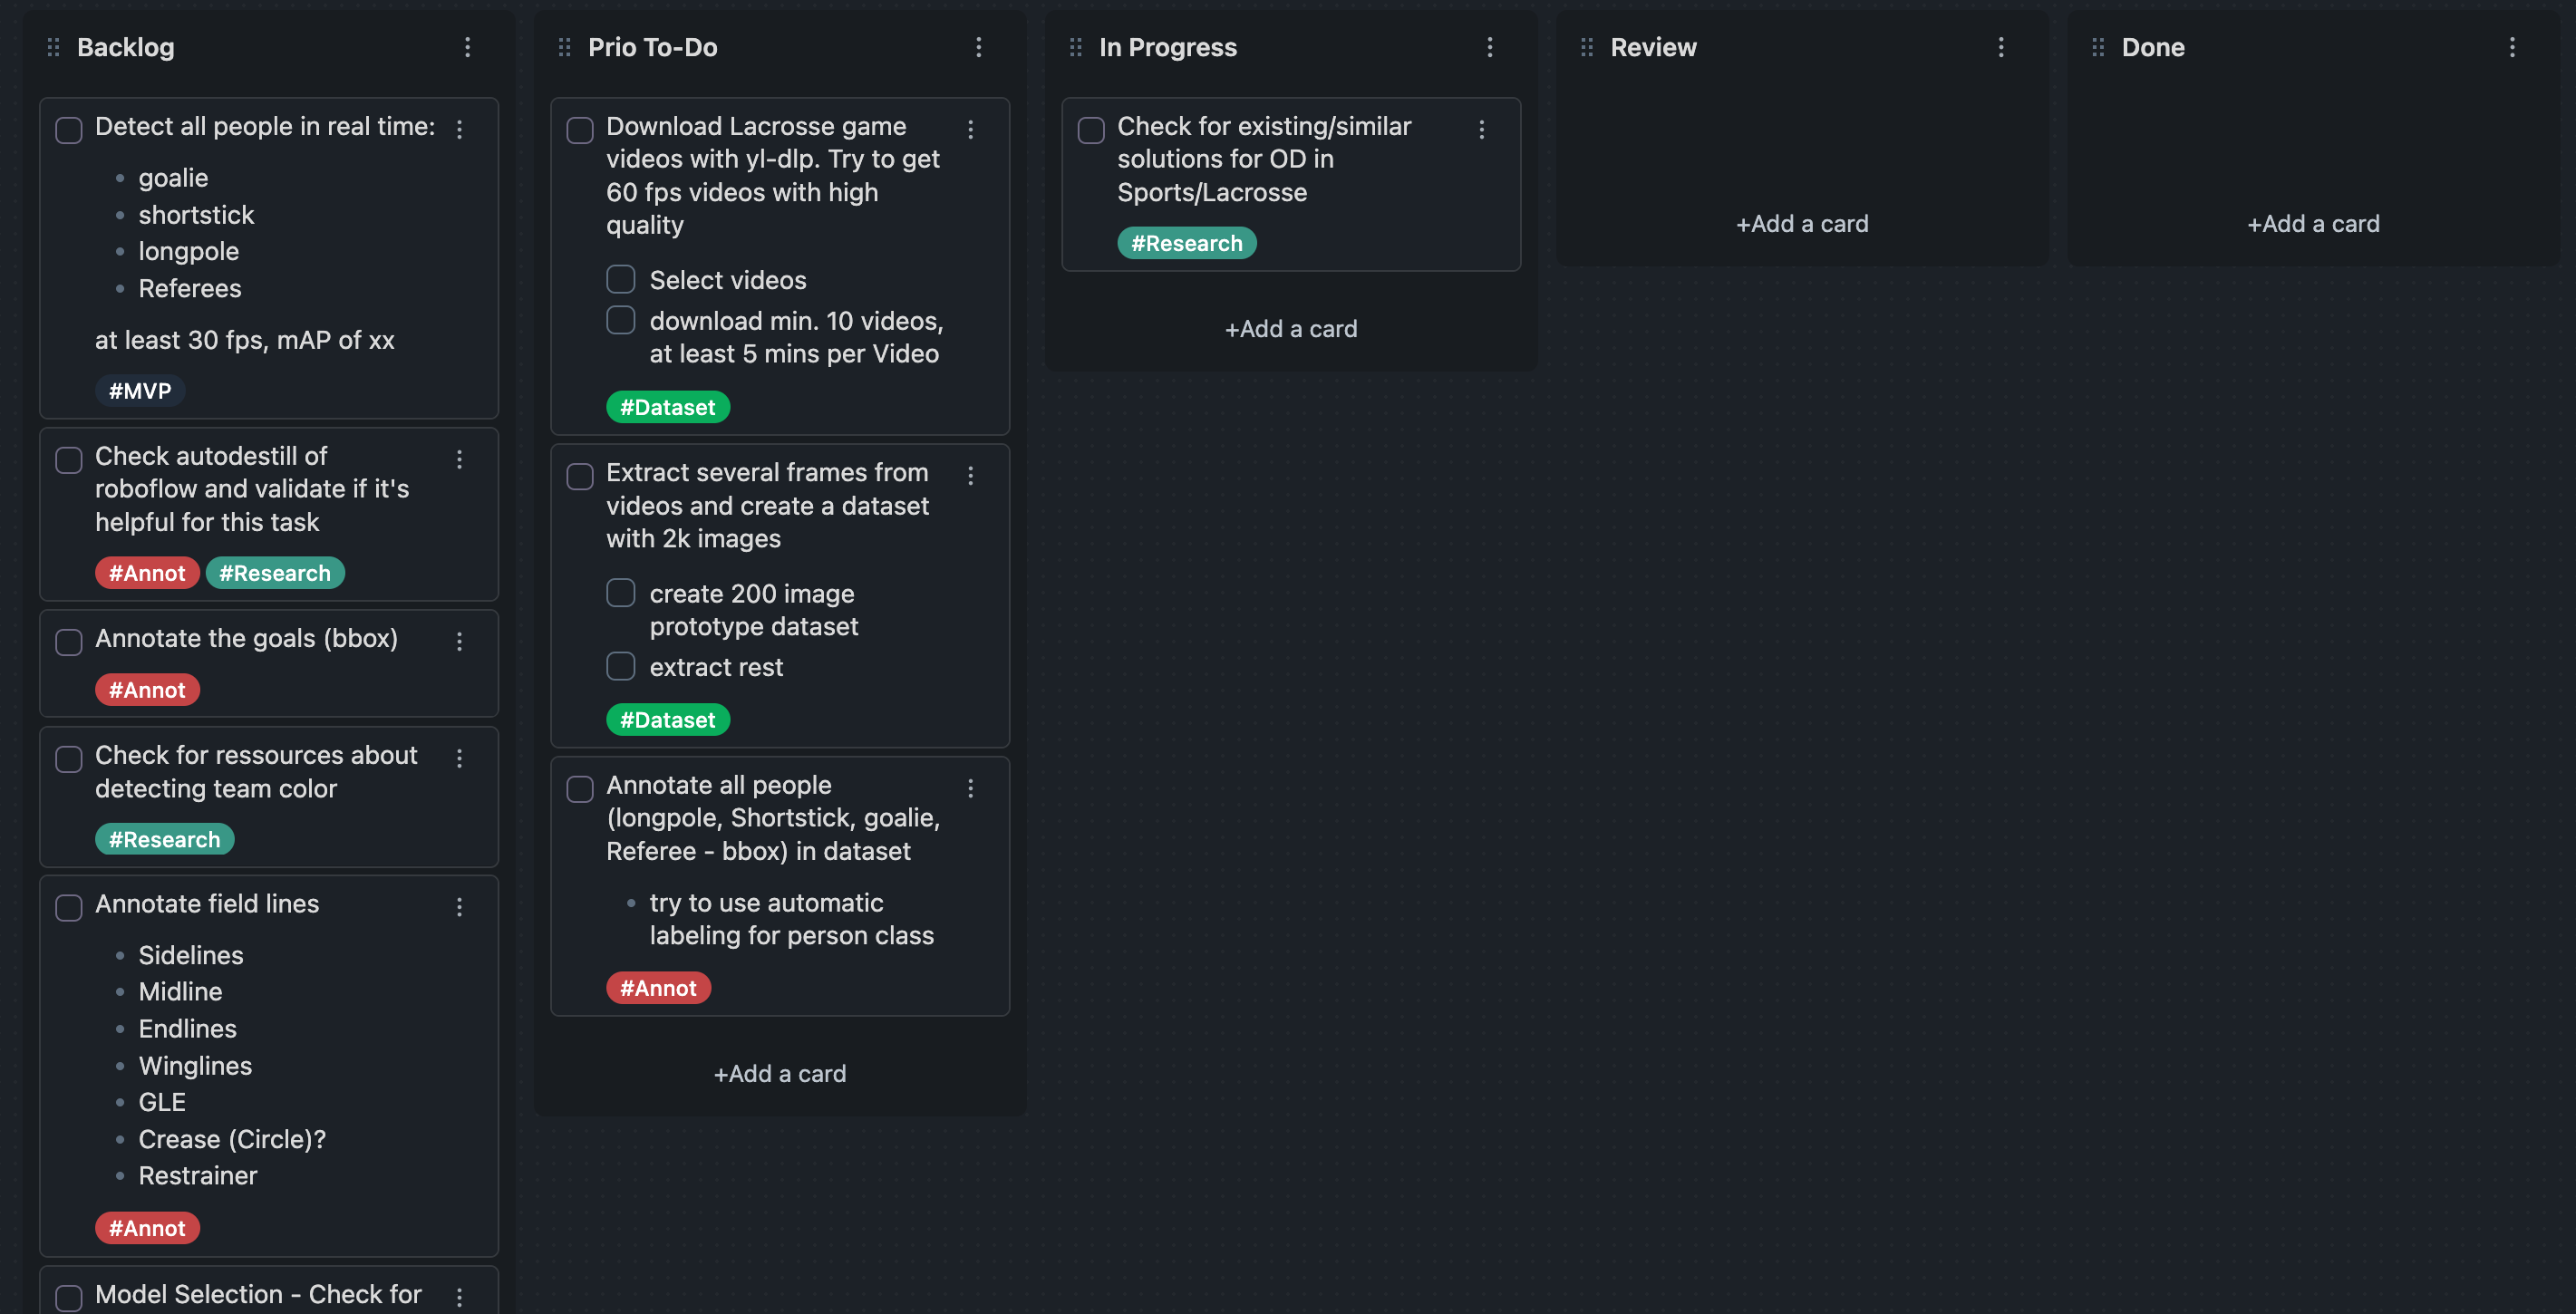Open the Backlog column options menu
Viewport: 2576px width, 1314px height.
tap(467, 47)
